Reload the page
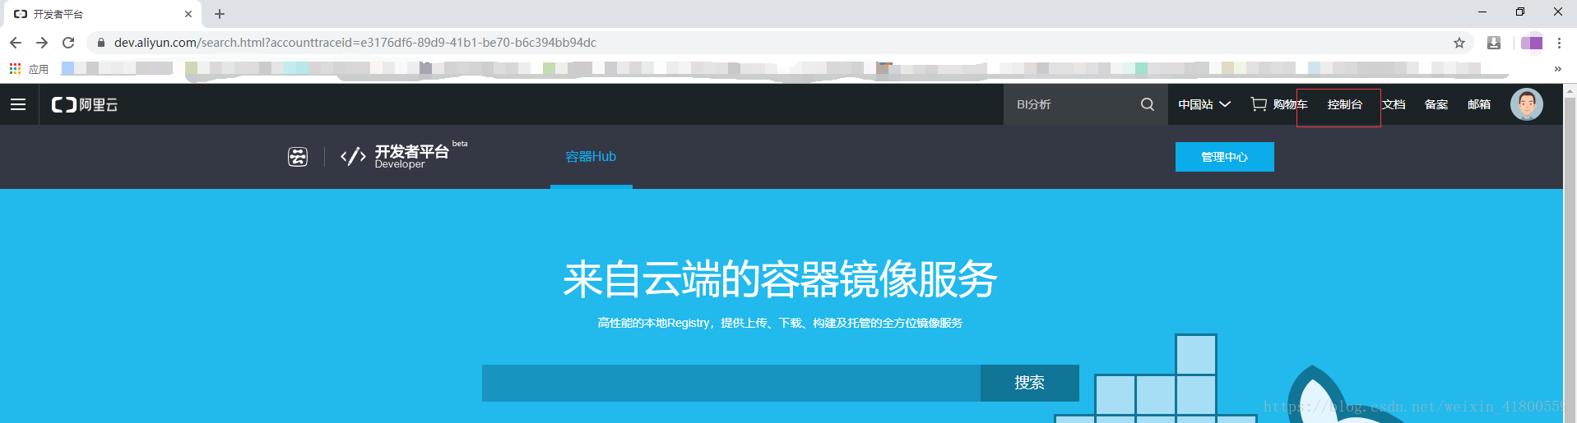Image resolution: width=1577 pixels, height=423 pixels. pos(68,43)
